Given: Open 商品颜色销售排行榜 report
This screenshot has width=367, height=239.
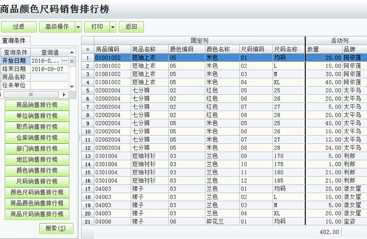Looking at the screenshot, I should 37,203.
